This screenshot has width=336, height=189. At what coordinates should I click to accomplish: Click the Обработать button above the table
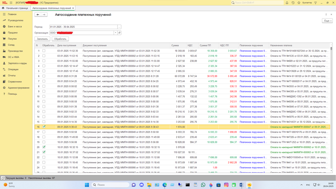[60, 39]
